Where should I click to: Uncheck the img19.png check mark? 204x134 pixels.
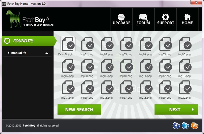(x=168, y=89)
